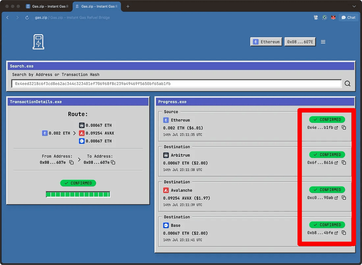The height and width of the screenshot is (265, 362).
Task: Click the 0x4e...b1fb hash text
Action: 320,127
